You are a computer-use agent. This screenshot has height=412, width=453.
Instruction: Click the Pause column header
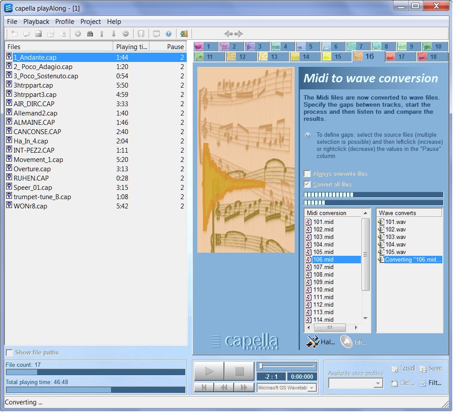[x=168, y=46]
